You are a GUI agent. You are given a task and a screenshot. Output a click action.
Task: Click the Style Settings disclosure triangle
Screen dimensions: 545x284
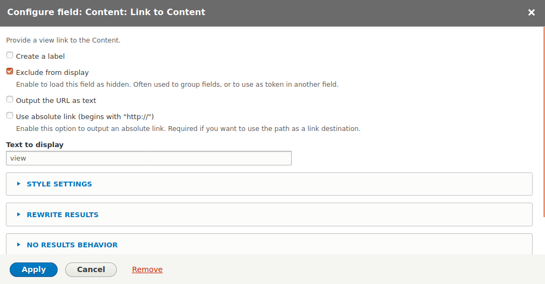pyautogui.click(x=19, y=184)
